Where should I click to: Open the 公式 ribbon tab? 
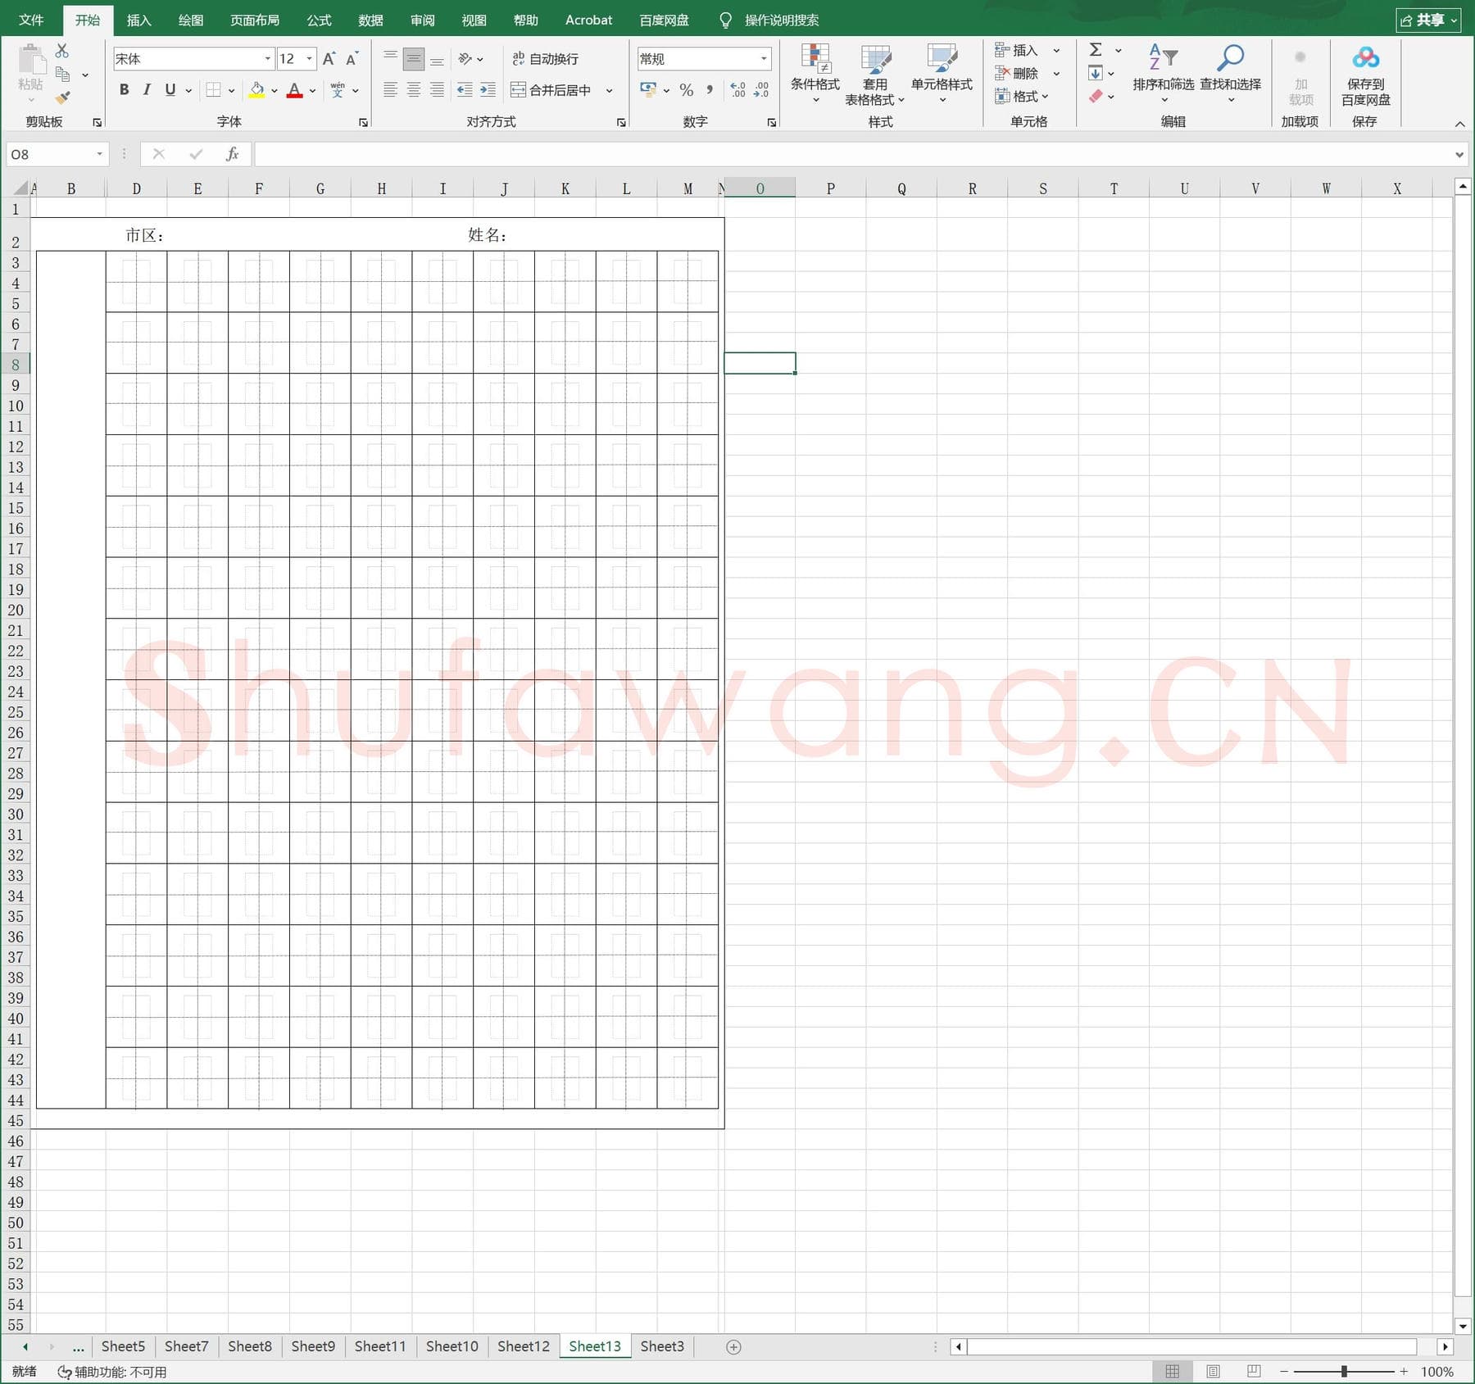click(x=319, y=20)
